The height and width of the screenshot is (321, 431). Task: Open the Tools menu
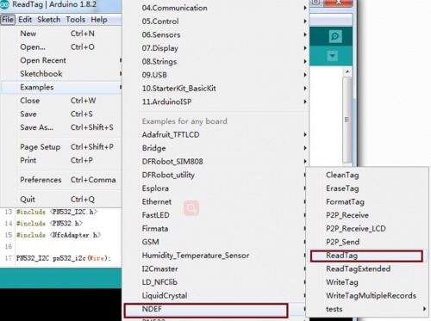click(76, 20)
